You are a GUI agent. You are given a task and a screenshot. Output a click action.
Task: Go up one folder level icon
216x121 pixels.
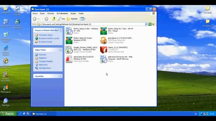[x=54, y=19]
